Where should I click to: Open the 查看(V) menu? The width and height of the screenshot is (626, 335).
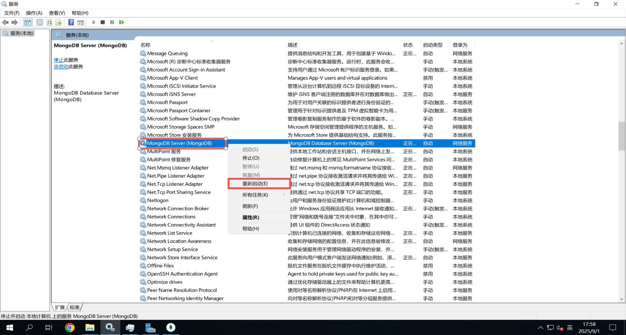tap(57, 13)
